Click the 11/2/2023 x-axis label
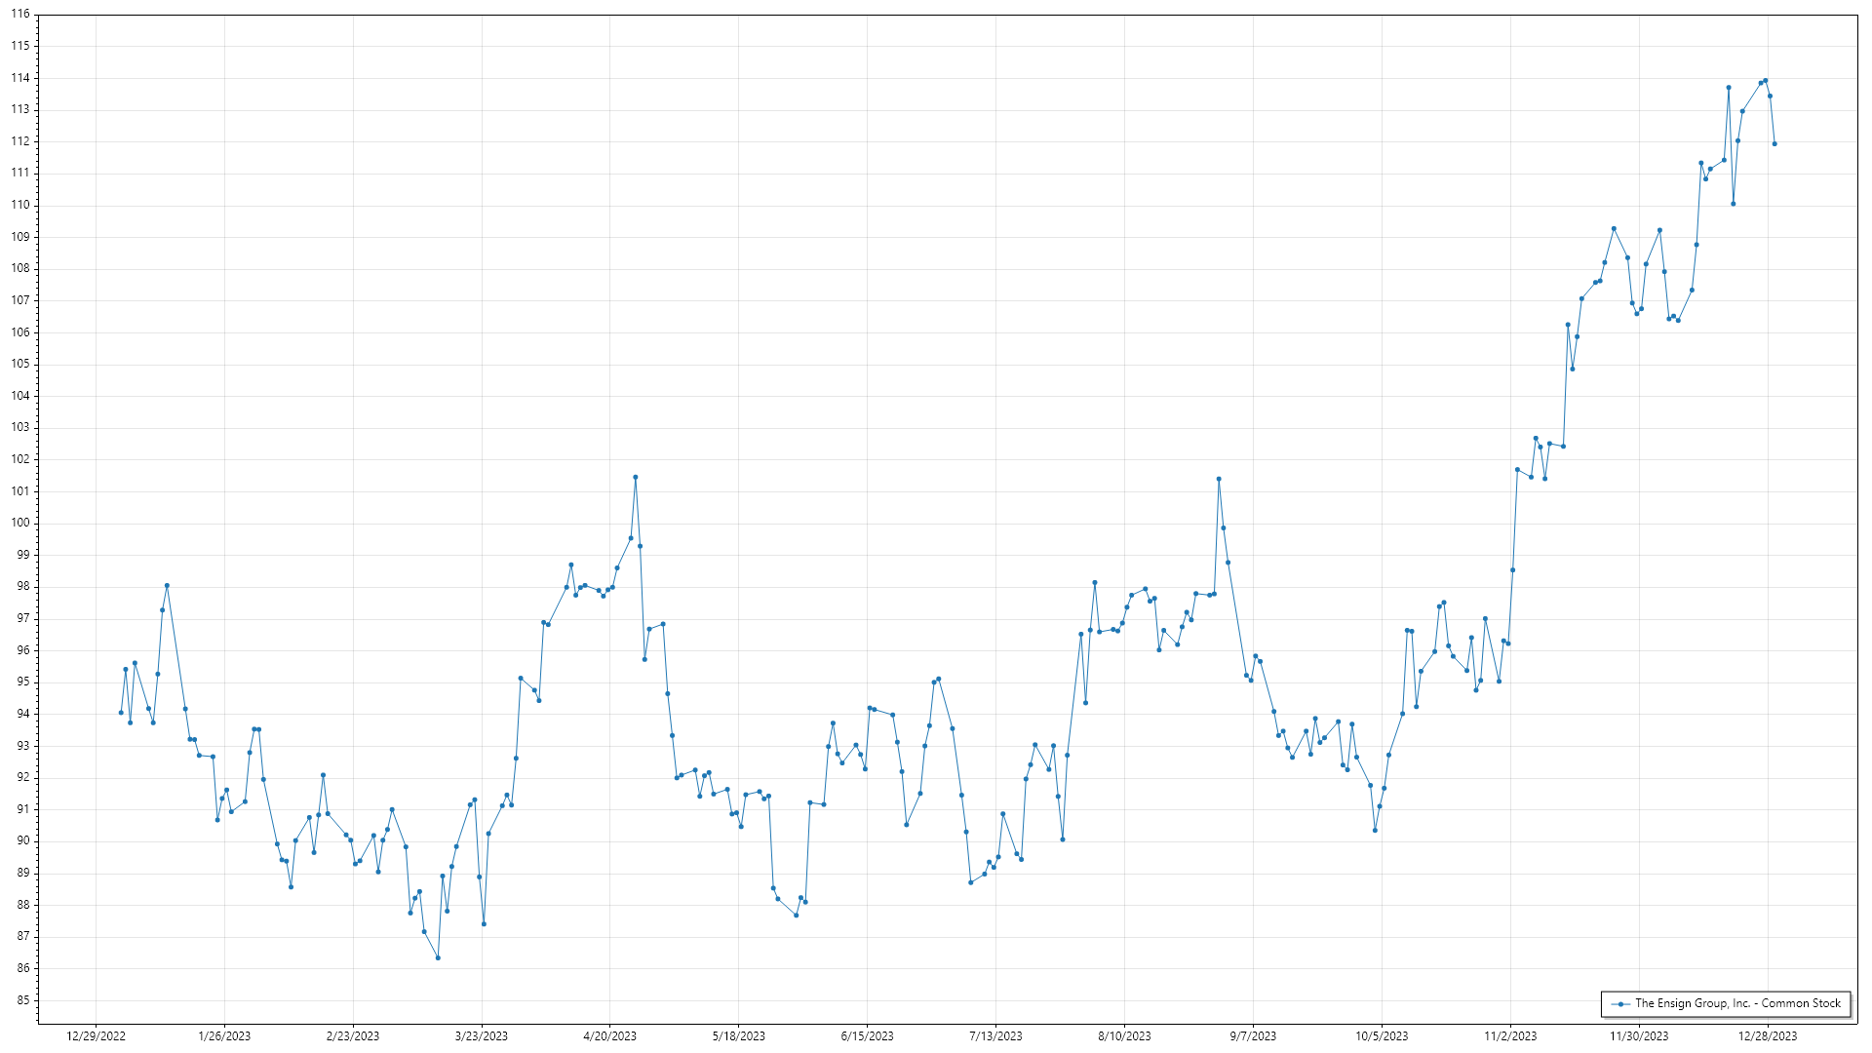Viewport: 1872px width, 1053px height. click(x=1510, y=1036)
